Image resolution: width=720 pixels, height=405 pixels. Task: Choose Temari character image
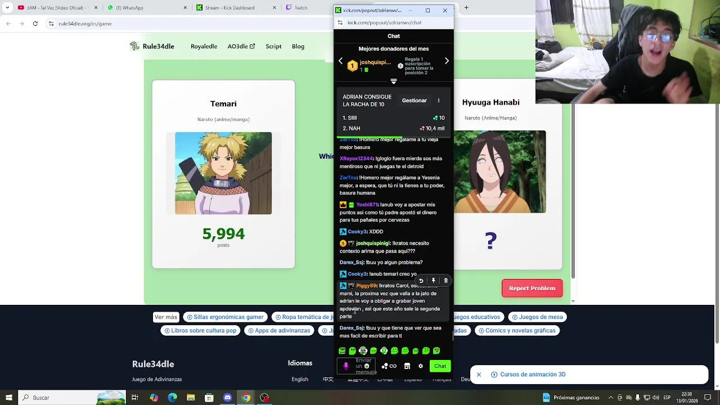click(x=223, y=173)
